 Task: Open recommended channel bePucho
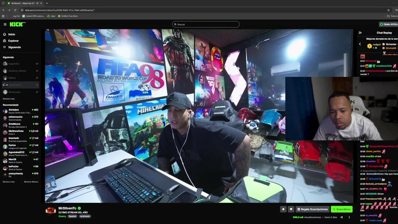[20, 168]
